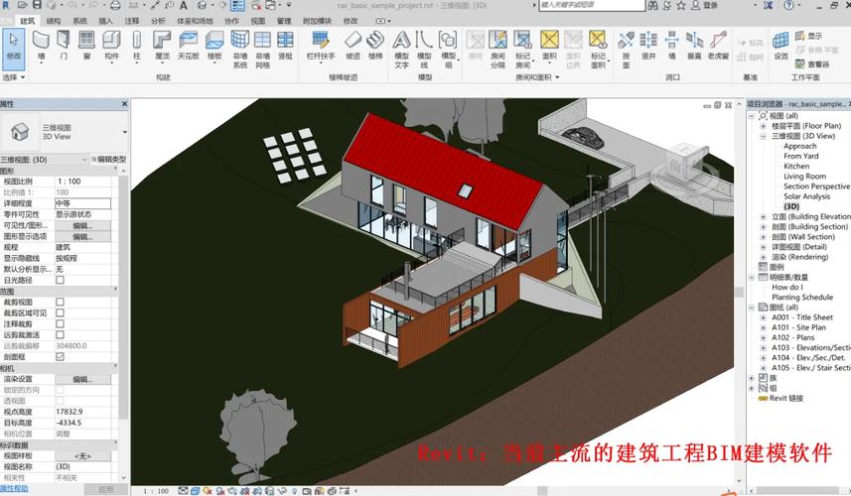851x496 pixels.
Task: Expand the A101 - Site Plan sheet node
Action: 763,327
